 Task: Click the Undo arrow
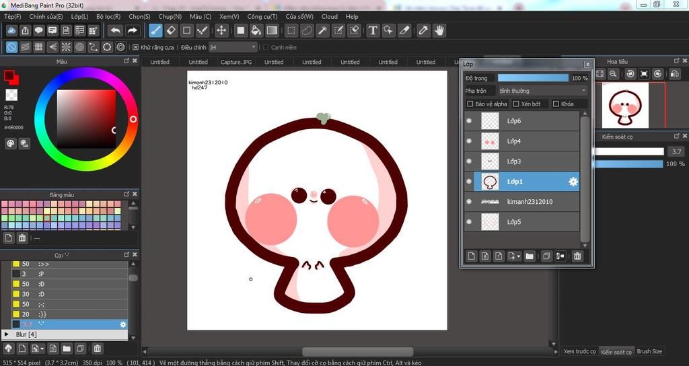pyautogui.click(x=116, y=30)
